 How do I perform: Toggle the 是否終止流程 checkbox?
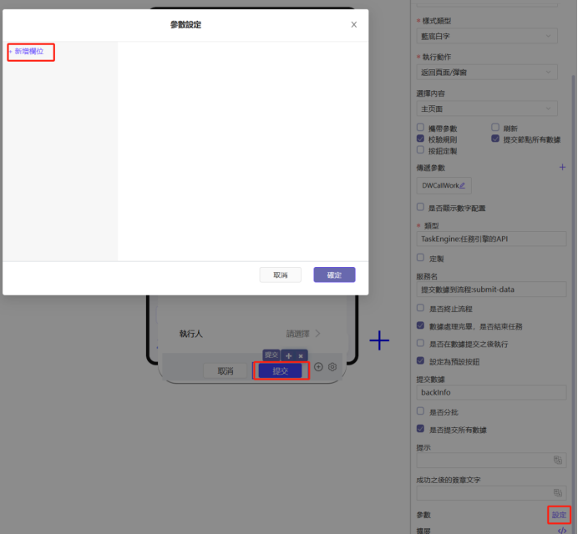(x=420, y=309)
